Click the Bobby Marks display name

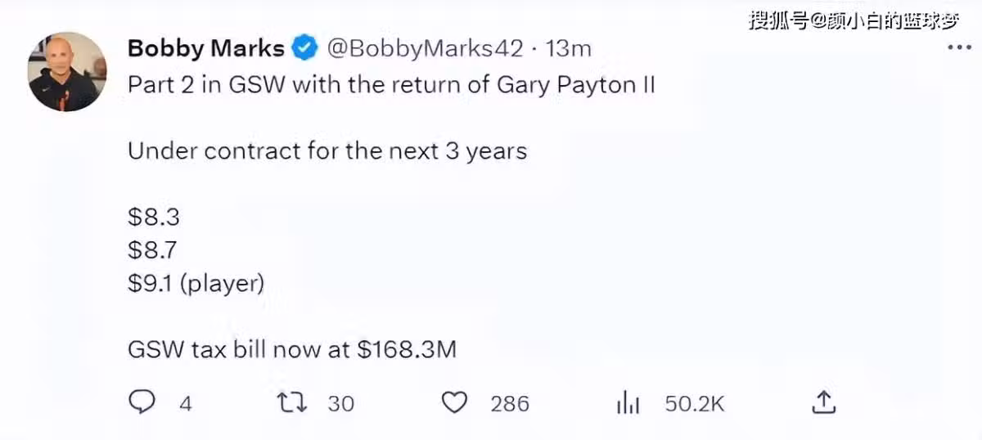[x=206, y=48]
